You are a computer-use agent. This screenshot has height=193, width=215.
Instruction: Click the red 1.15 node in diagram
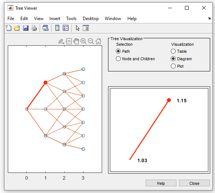click(169, 100)
